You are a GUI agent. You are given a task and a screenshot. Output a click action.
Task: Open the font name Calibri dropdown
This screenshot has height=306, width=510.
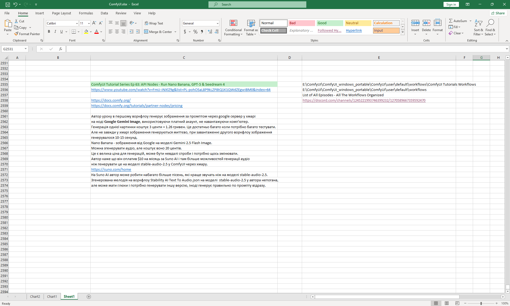77,23
